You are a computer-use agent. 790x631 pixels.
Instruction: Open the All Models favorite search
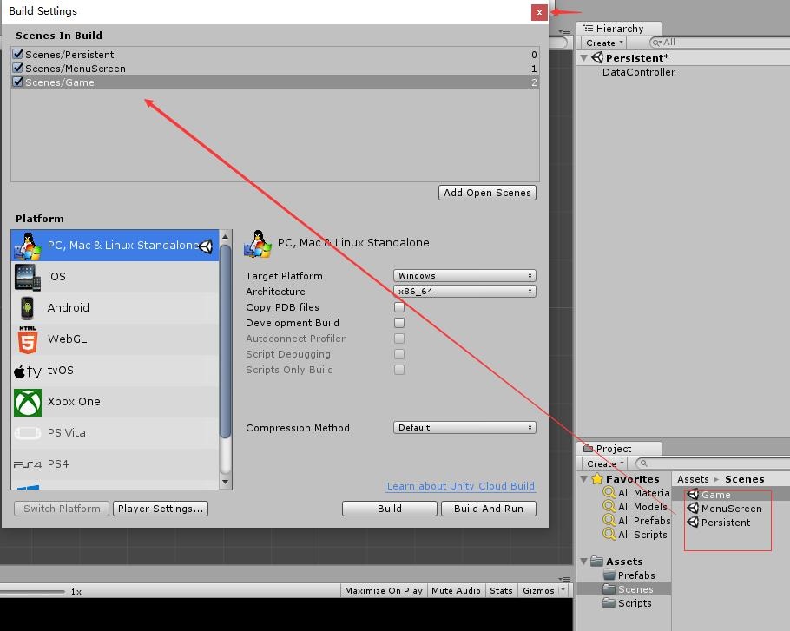click(x=635, y=507)
